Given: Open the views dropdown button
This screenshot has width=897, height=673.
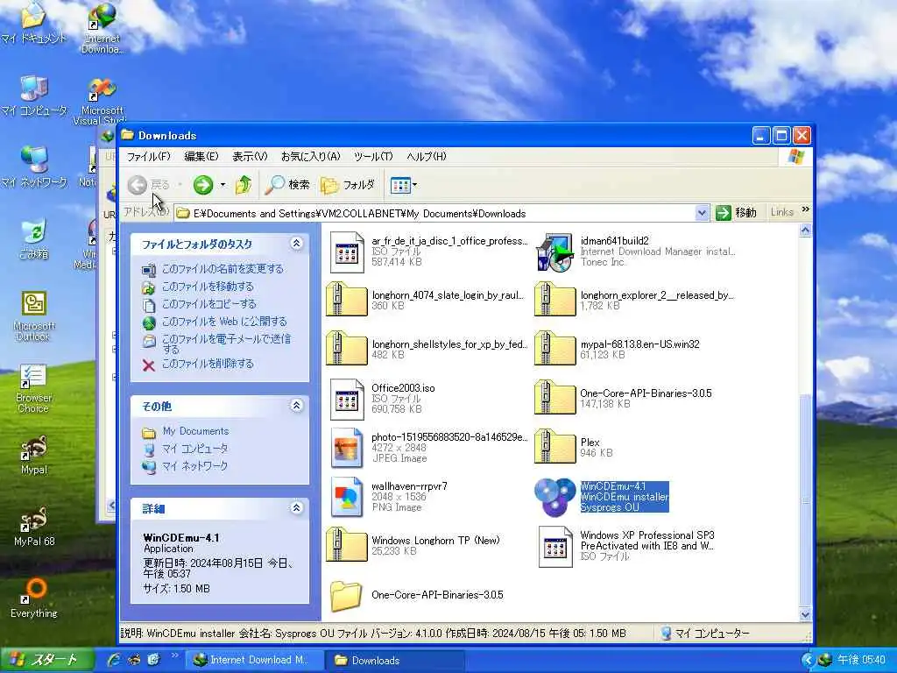Looking at the screenshot, I should tap(404, 185).
